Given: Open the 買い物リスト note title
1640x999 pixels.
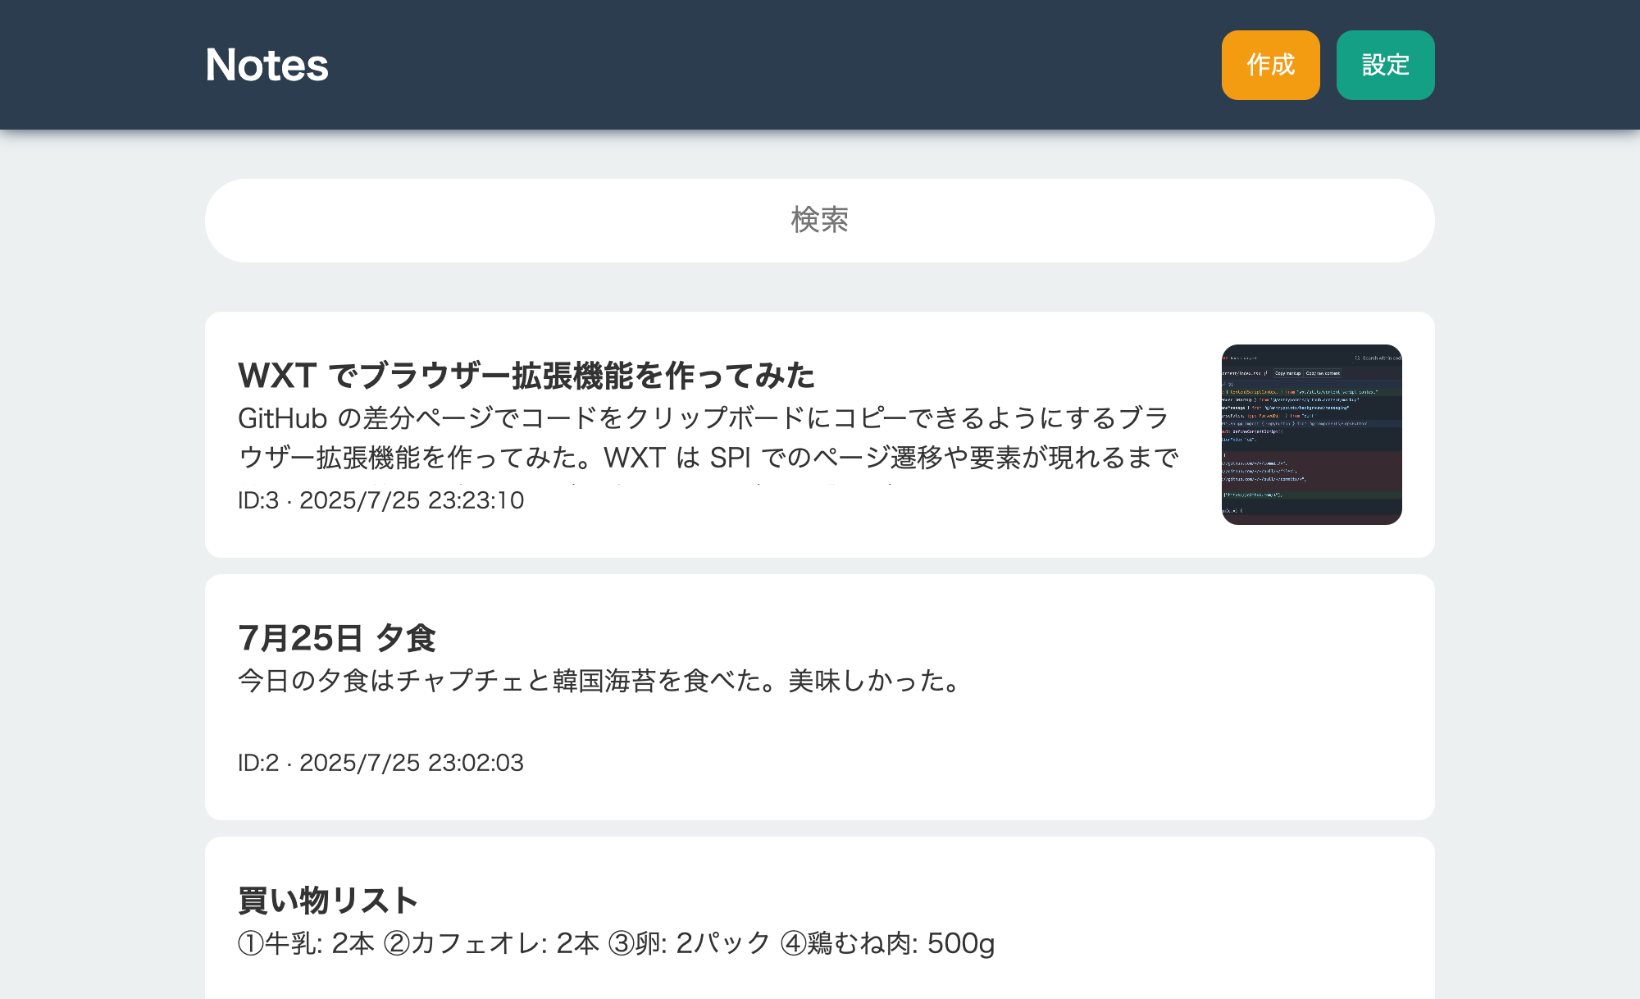Looking at the screenshot, I should pos(328,900).
